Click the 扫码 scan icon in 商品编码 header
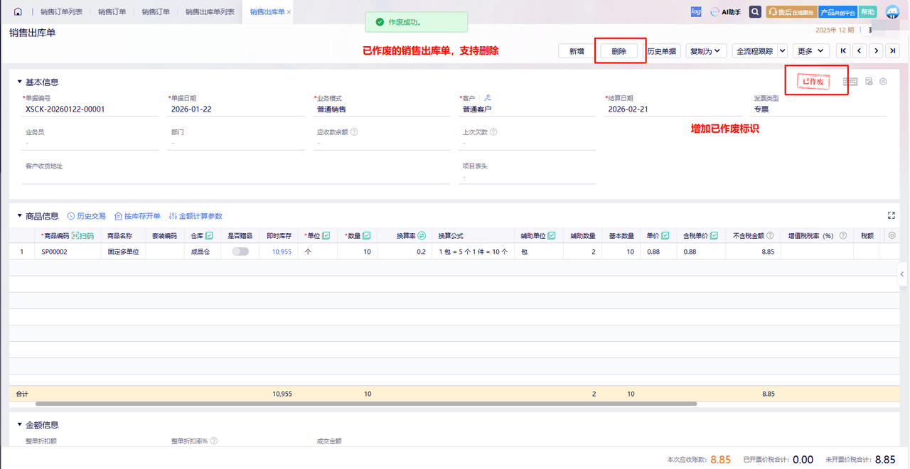 (82, 235)
